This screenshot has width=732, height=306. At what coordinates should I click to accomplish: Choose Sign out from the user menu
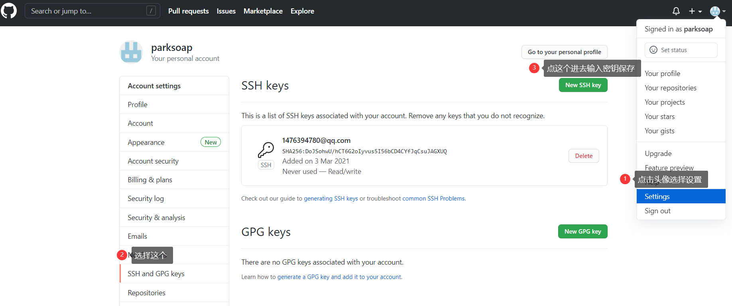click(681, 211)
